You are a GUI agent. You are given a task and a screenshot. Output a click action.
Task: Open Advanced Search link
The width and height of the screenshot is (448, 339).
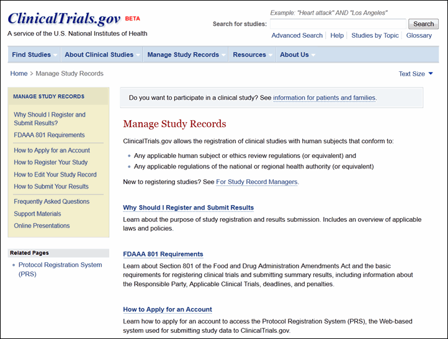pos(297,35)
